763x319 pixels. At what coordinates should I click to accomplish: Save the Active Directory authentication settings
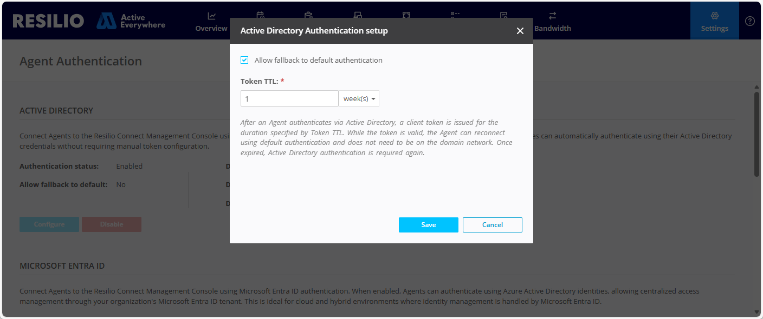click(429, 225)
